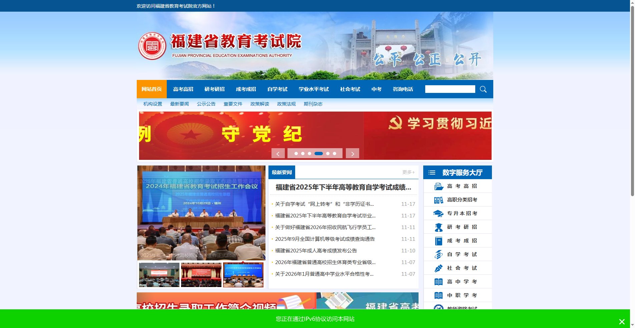Dismiss the green IPv6 notice bar
The height and width of the screenshot is (328, 635).
[x=622, y=322]
